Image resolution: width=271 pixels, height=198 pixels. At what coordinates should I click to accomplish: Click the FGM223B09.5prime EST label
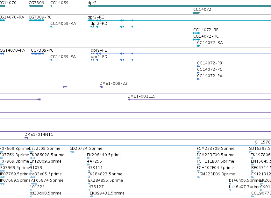pyautogui.click(x=216, y=149)
